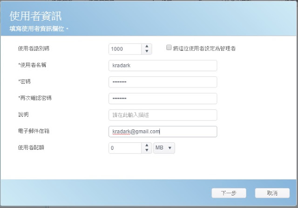
Task: Click the 說明 label
Action: 23,114
